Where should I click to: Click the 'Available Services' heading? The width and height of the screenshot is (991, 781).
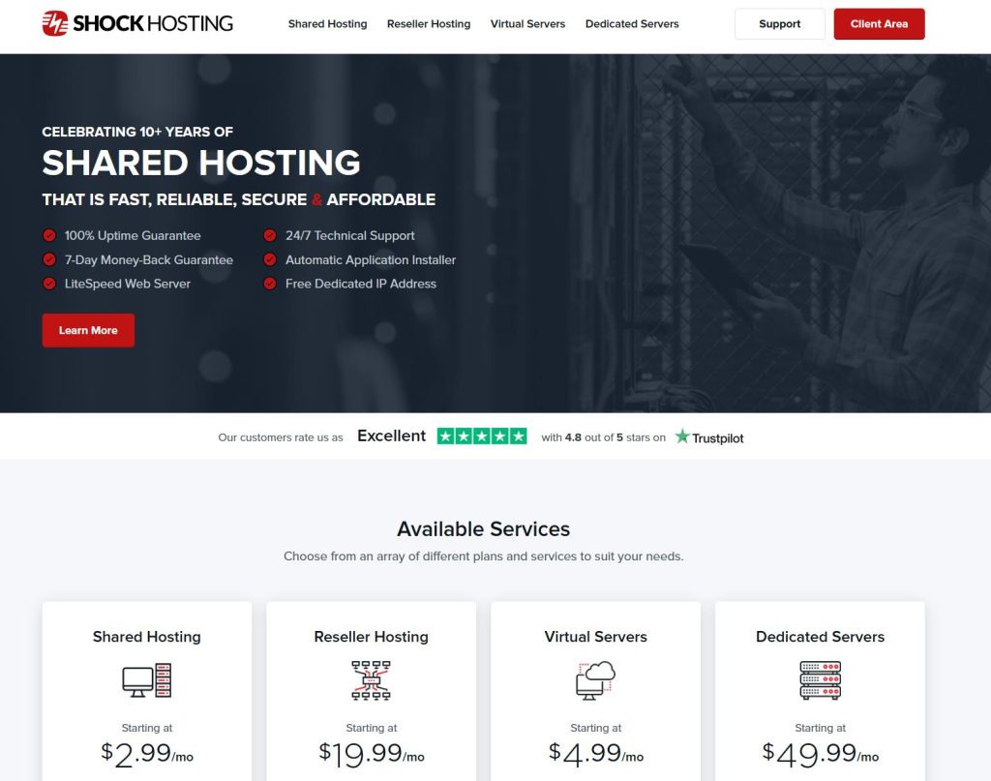[484, 528]
